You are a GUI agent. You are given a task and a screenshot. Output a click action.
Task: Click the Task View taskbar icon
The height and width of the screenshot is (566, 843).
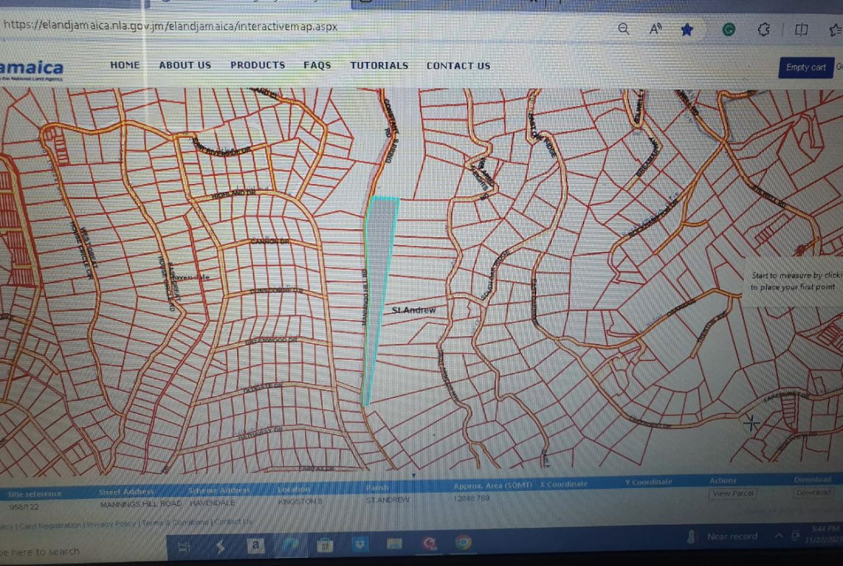tap(184, 547)
